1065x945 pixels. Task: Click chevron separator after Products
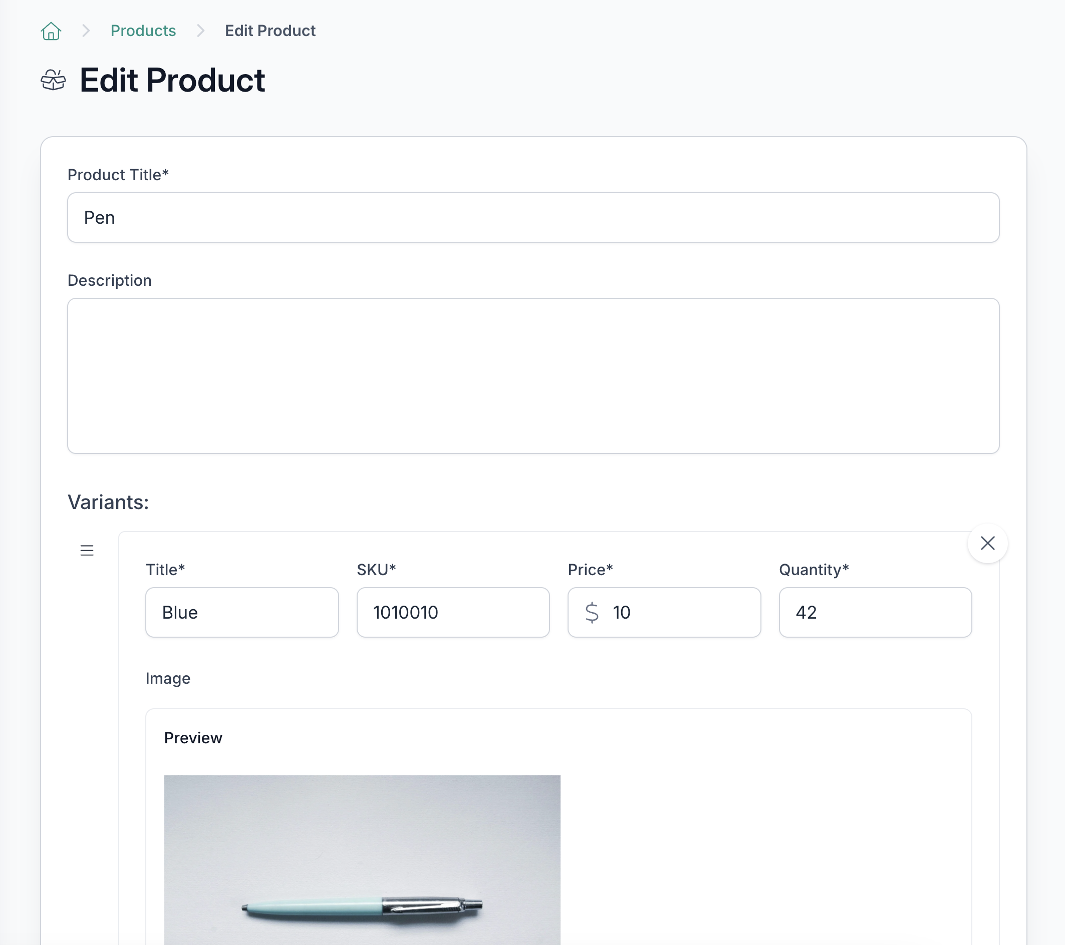(200, 31)
